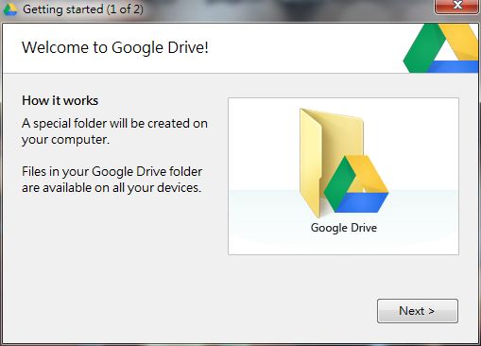The image size is (481, 346).
Task: Click 'Files in your Google Drive folder' text
Action: point(112,180)
